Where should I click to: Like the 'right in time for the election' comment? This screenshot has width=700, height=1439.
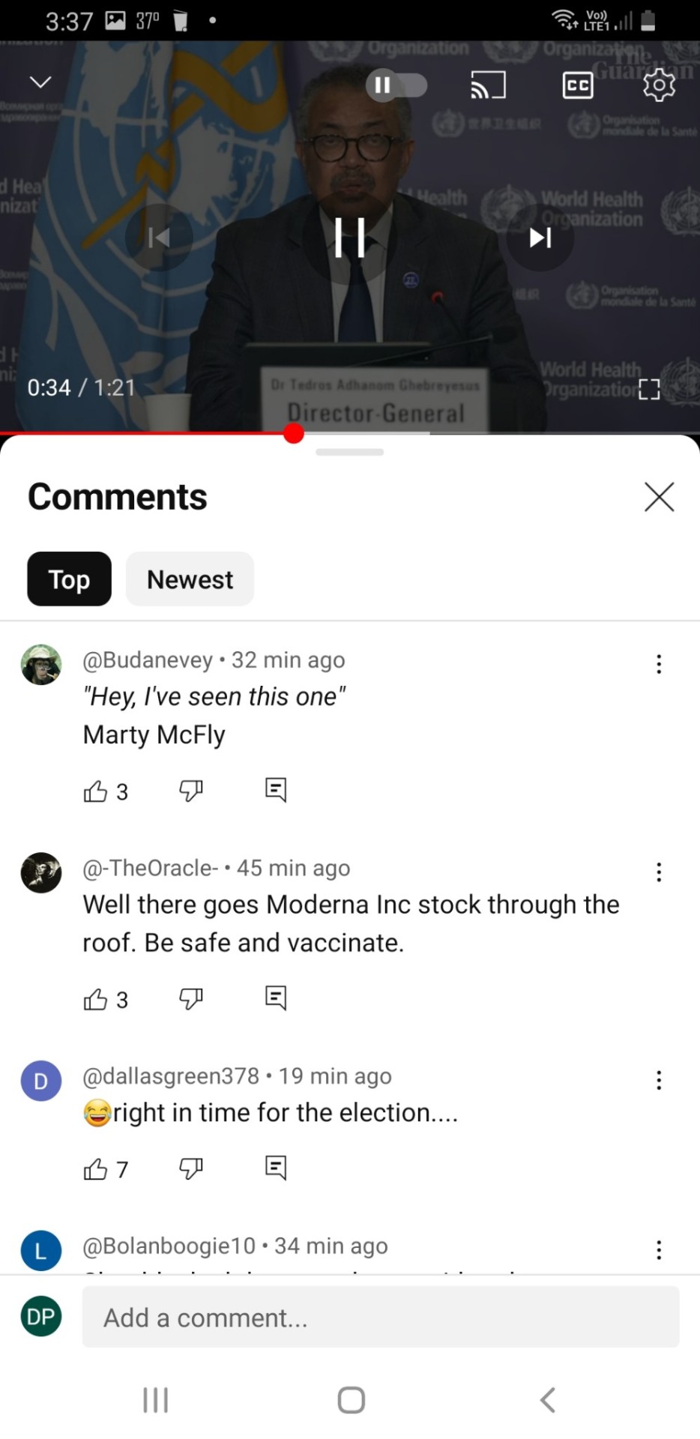[x=95, y=1169]
